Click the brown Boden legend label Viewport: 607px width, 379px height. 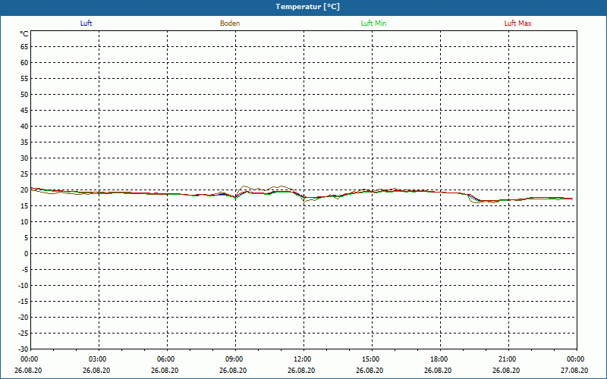click(x=230, y=23)
